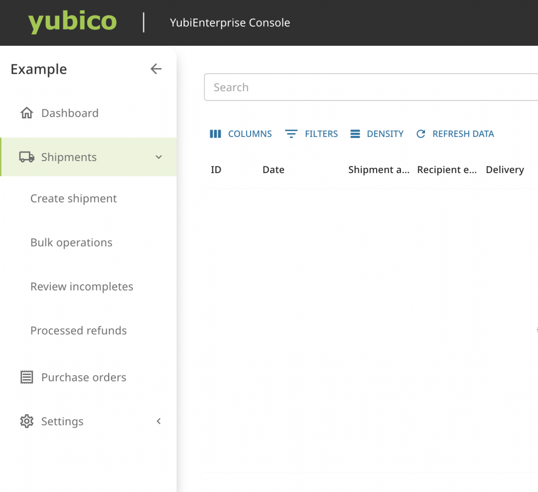Click the Density lines icon
538x492 pixels.
(x=355, y=134)
